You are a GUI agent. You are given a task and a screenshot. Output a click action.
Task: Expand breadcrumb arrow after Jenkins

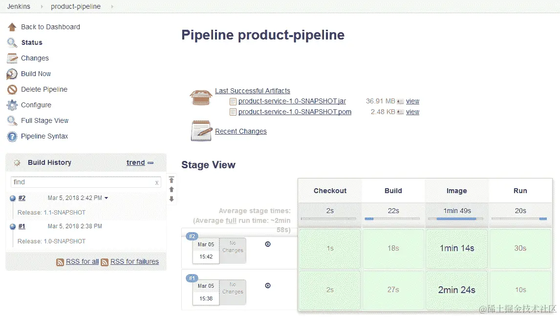pyautogui.click(x=42, y=6)
